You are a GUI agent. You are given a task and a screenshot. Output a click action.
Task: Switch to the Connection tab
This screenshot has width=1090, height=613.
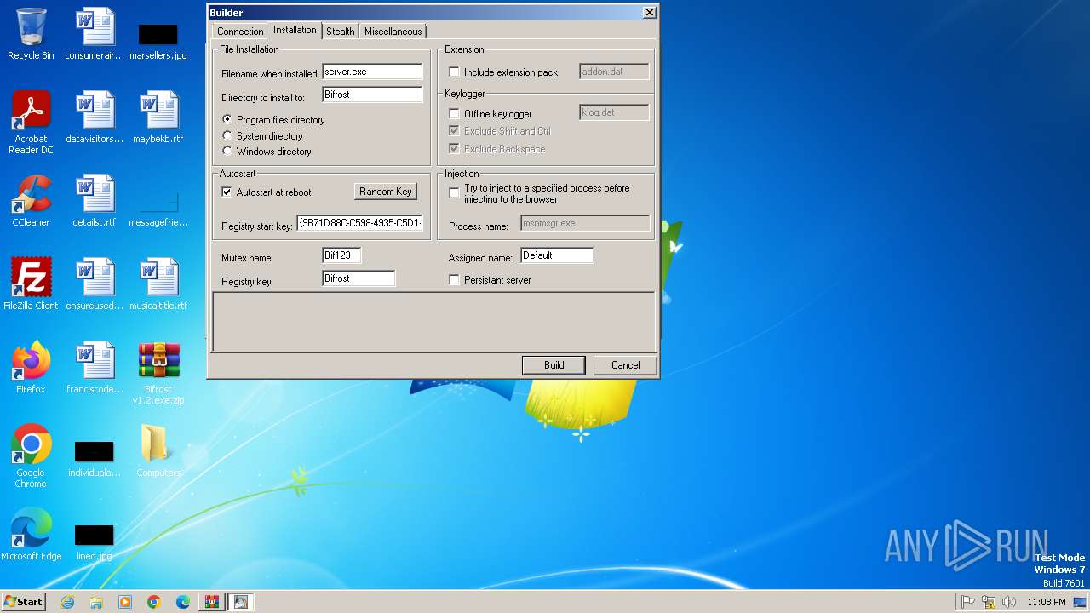240,32
